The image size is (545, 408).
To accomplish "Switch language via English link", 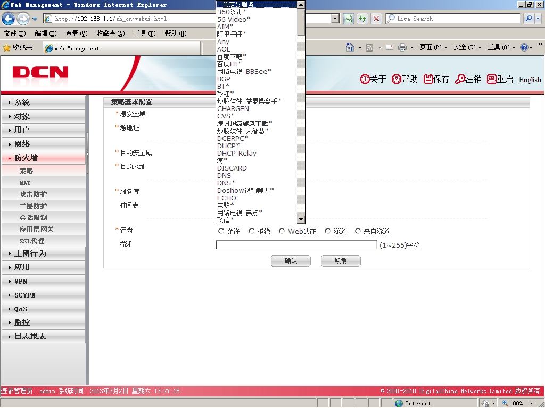I will (530, 80).
